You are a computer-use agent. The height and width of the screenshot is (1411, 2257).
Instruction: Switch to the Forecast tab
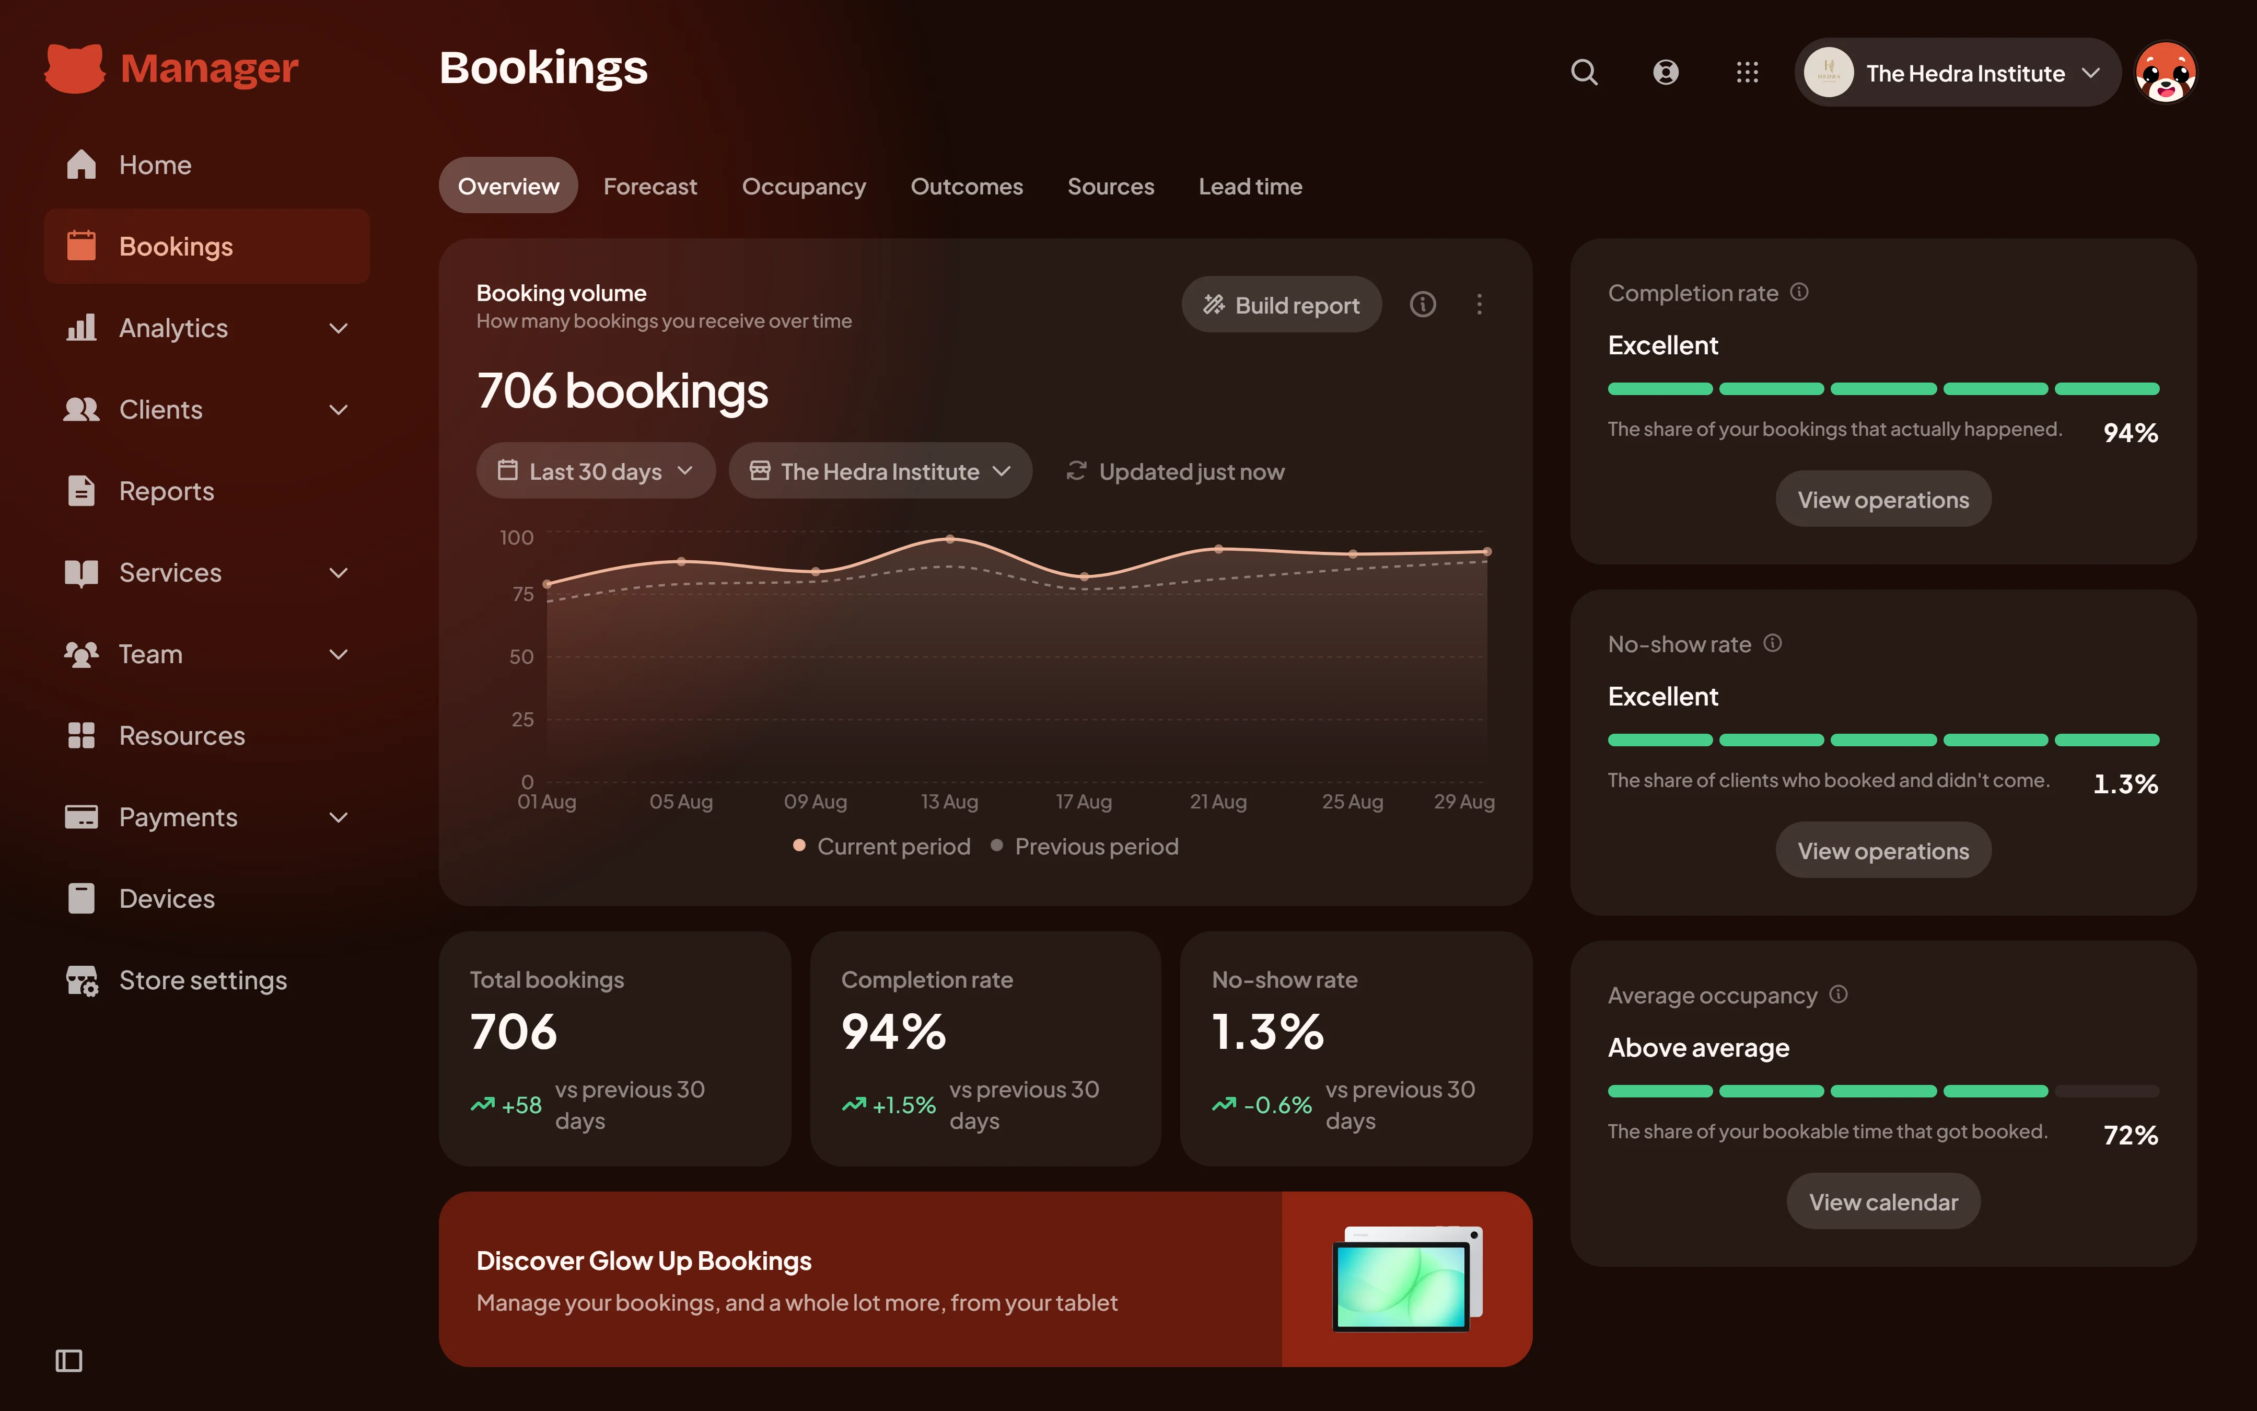point(650,186)
